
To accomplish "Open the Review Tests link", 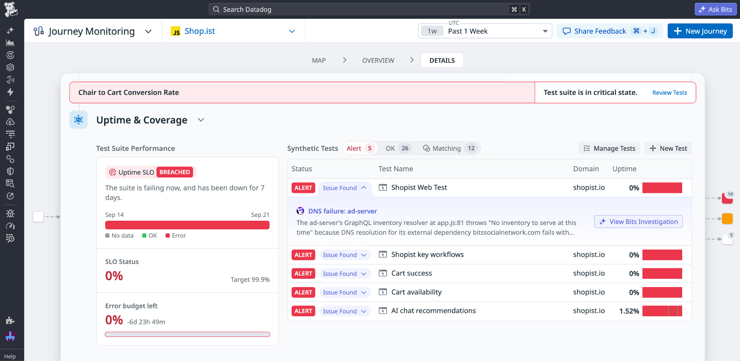I will point(670,93).
